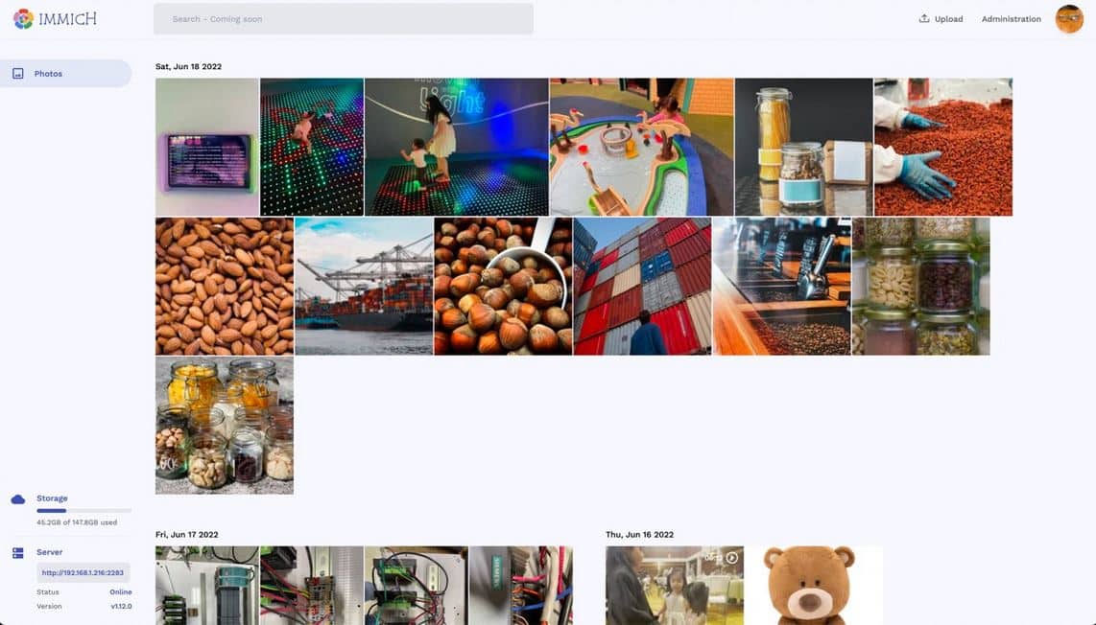1096x625 pixels.
Task: Open the user profile avatar
Action: (1069, 19)
